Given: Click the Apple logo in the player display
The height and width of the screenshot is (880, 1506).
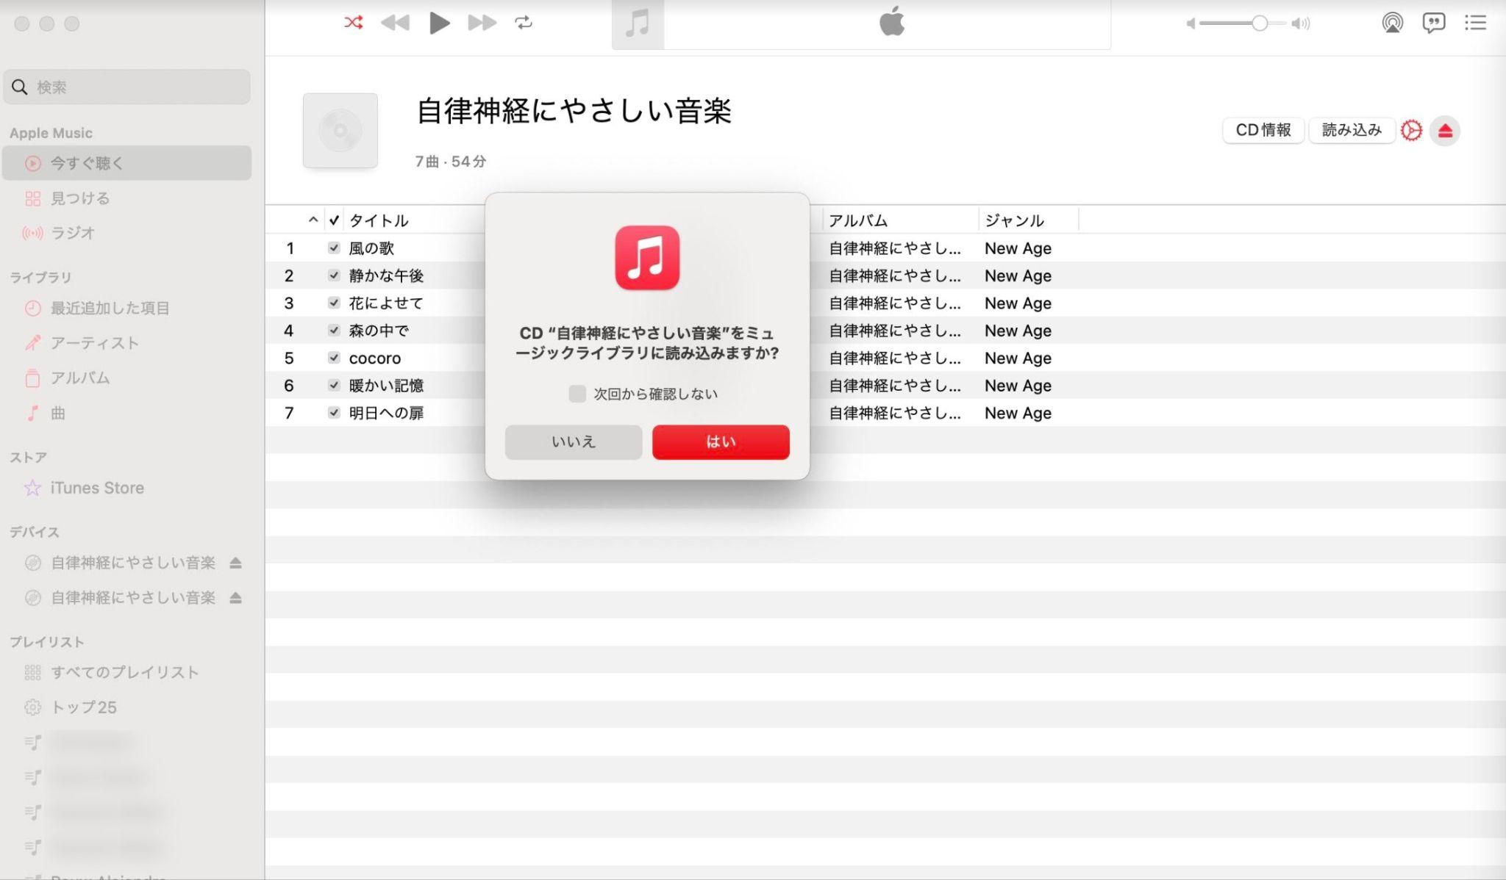Looking at the screenshot, I should coord(892,21).
